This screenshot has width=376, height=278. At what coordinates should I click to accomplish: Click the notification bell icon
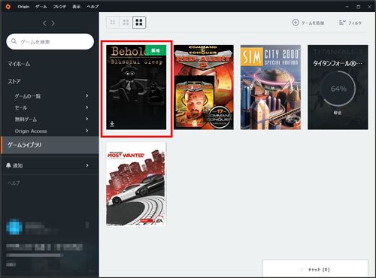[x=8, y=165]
